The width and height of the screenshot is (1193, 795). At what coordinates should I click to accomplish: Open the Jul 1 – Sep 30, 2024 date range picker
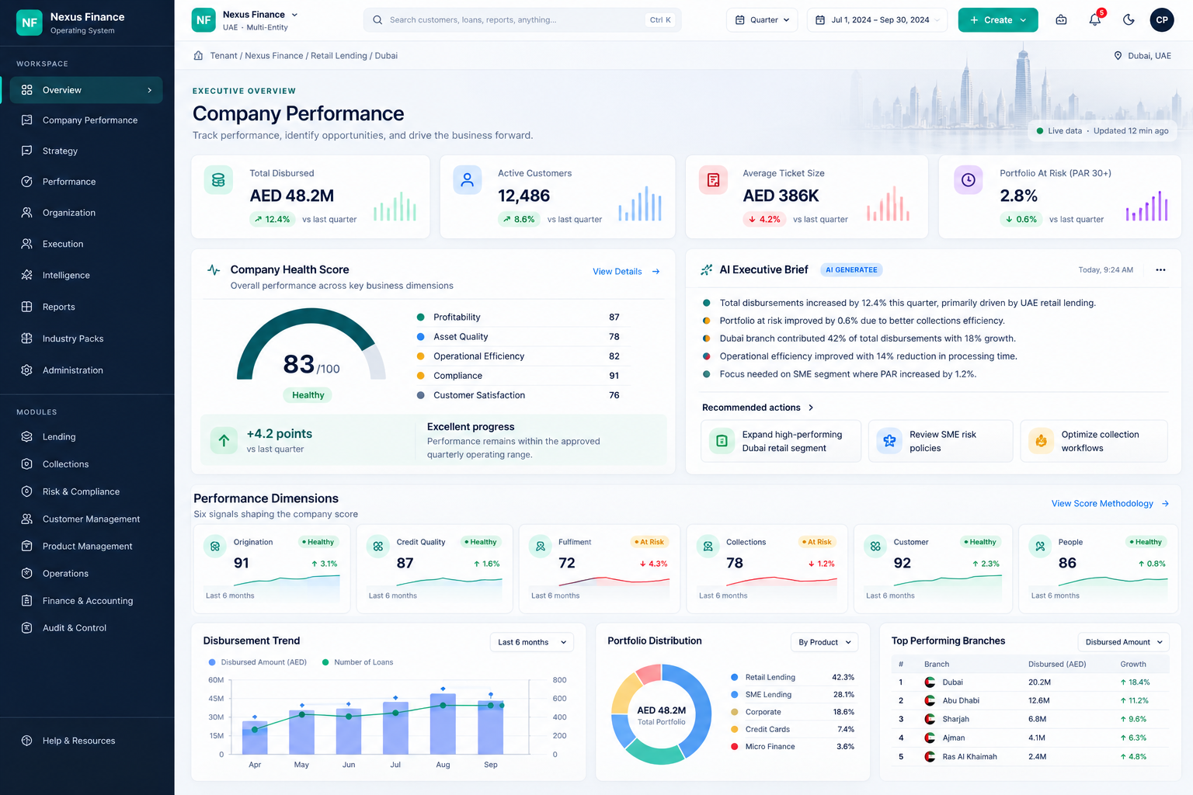877,20
